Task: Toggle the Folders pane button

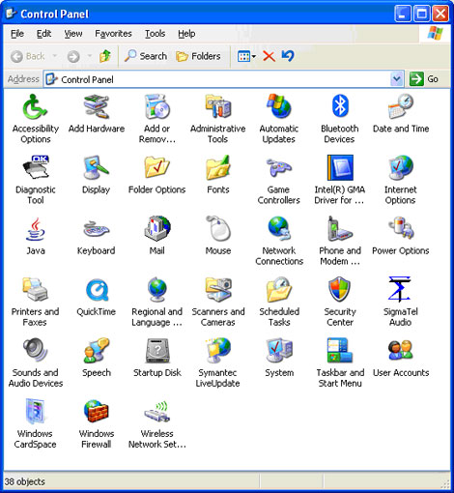Action: click(x=198, y=56)
